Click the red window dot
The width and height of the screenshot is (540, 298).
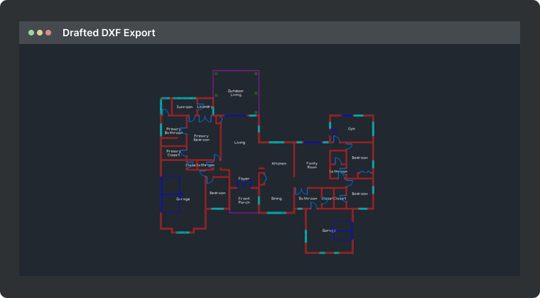point(48,33)
